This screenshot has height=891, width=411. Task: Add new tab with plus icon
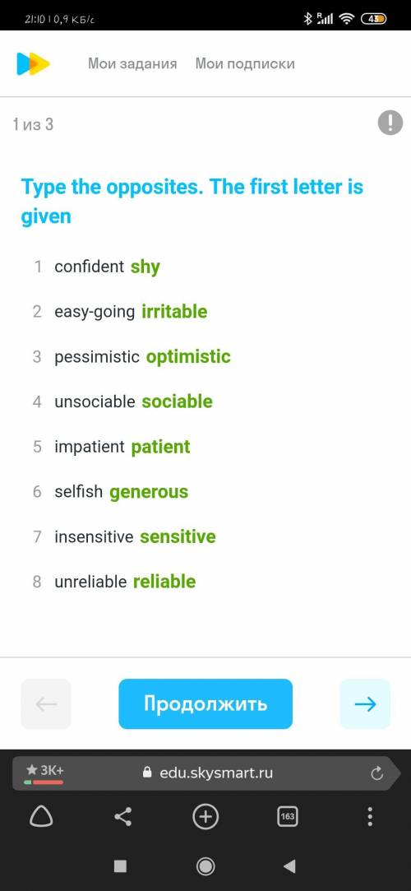[x=205, y=817]
